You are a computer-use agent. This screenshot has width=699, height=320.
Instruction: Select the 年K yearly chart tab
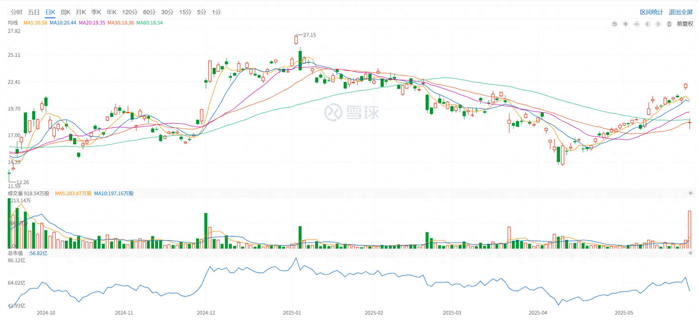pyautogui.click(x=111, y=12)
